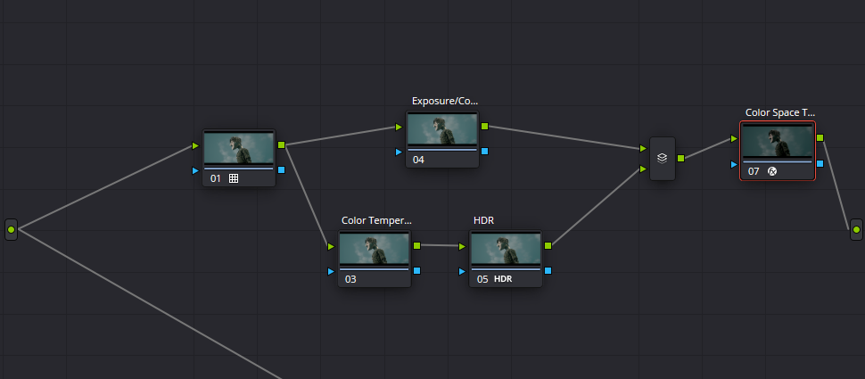
Task: Select the Exposure/Co... node 04 thumbnail
Action: pyautogui.click(x=442, y=129)
